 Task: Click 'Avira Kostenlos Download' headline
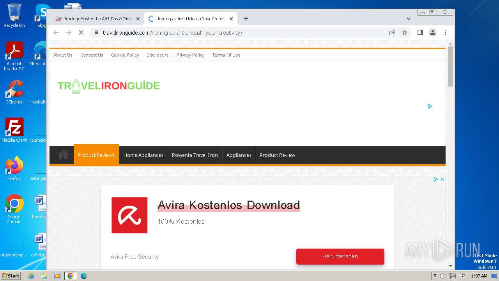229,205
